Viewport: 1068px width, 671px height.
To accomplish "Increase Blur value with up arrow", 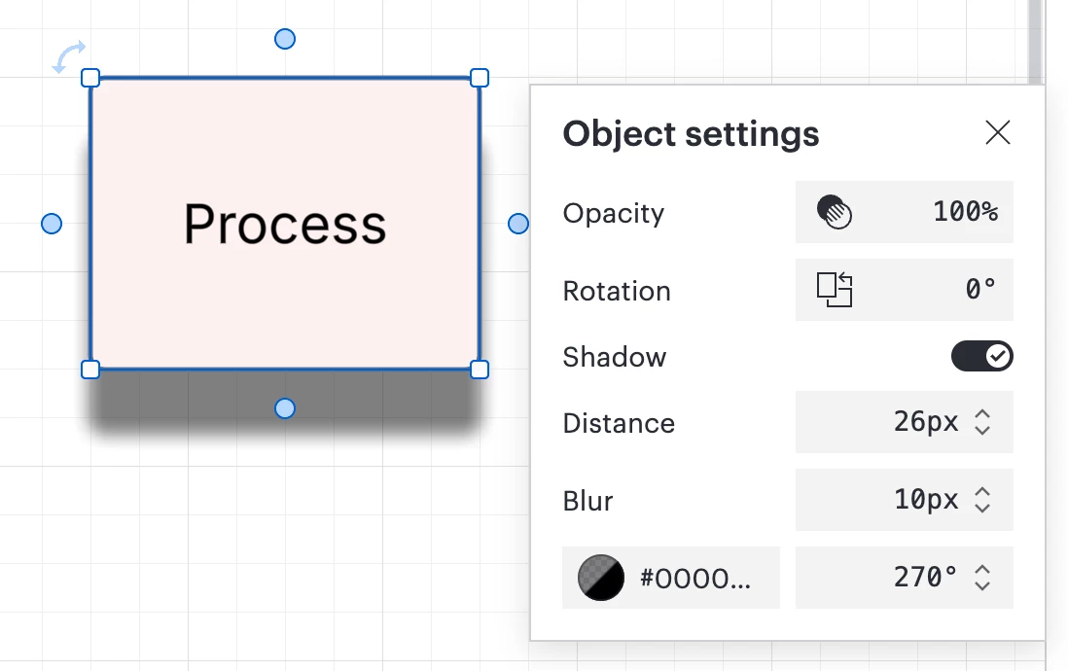I will (982, 492).
